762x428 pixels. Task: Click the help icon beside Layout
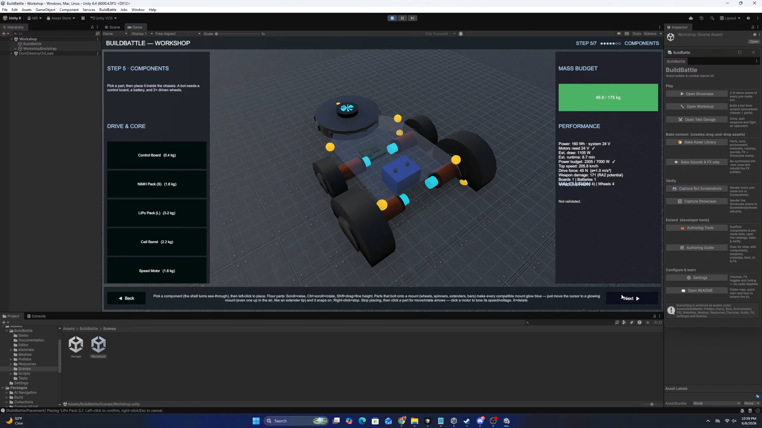[748, 18]
